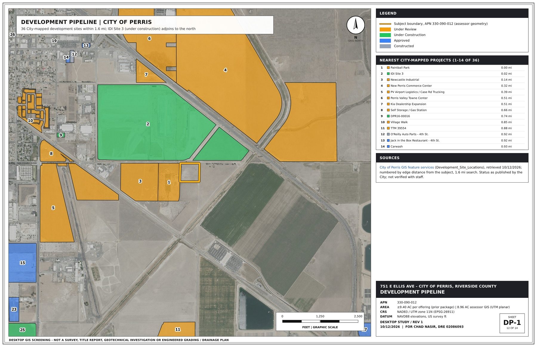Click the north arrow compass symbol
Screen dimensions: 537x347
pyautogui.click(x=355, y=25)
